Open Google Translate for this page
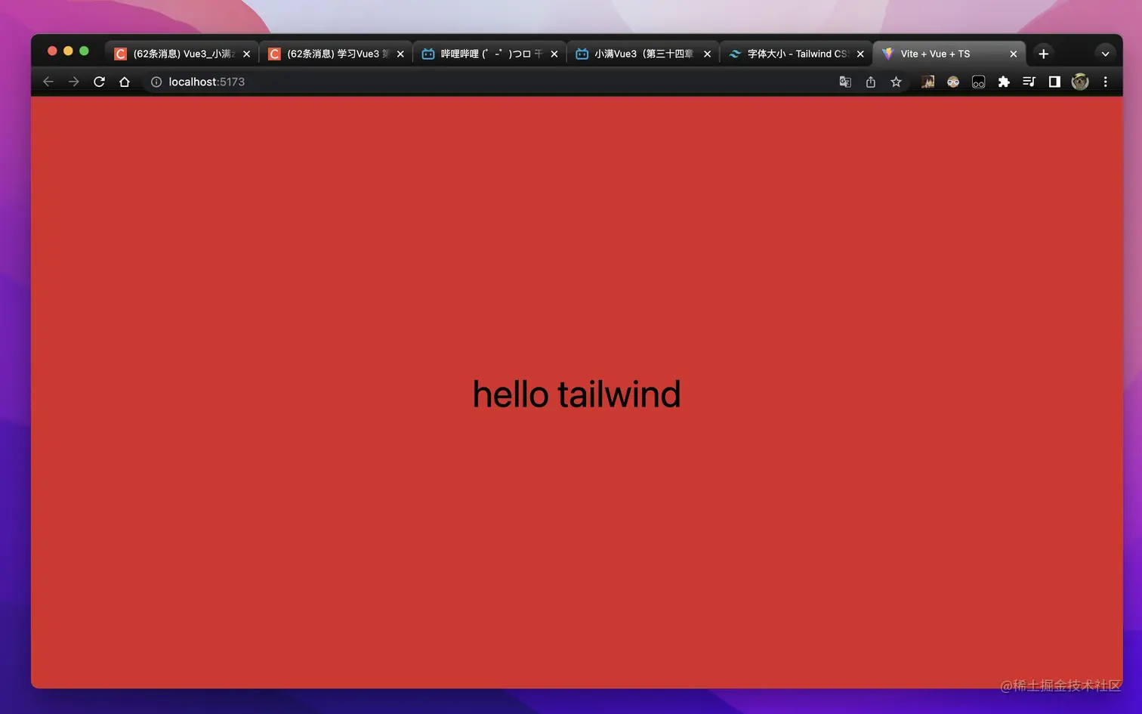This screenshot has width=1142, height=714. click(x=845, y=82)
